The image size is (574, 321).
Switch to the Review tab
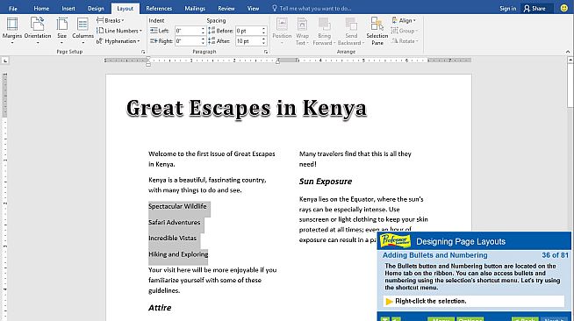click(x=226, y=9)
